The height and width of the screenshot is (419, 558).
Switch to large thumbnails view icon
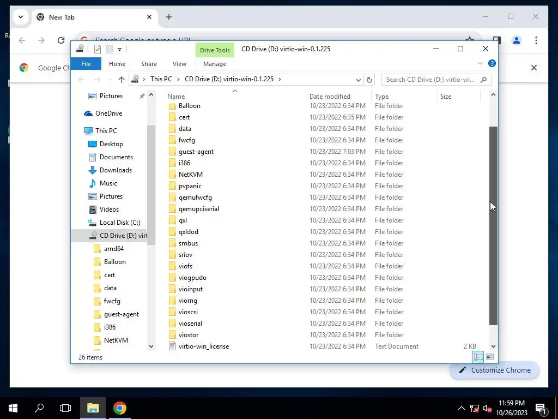(x=490, y=357)
